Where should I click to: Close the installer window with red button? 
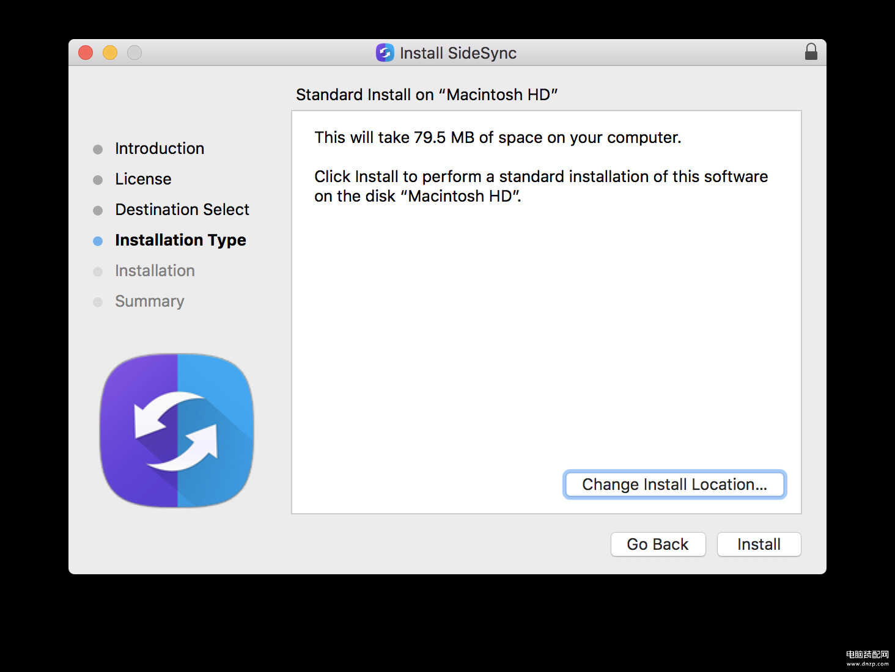click(x=86, y=53)
